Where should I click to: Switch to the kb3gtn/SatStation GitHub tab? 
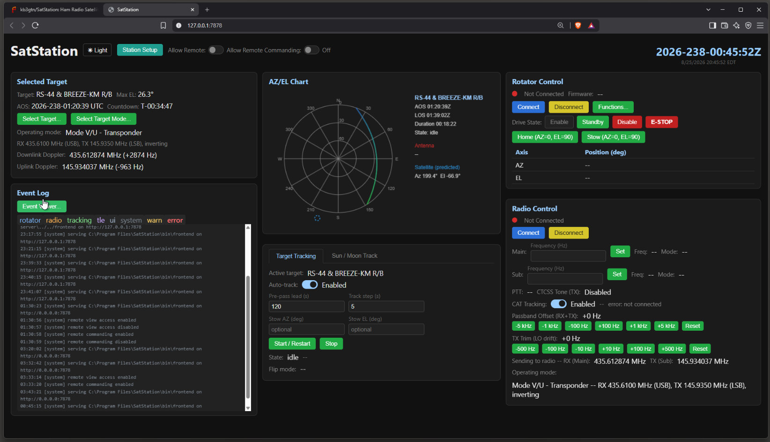point(54,9)
